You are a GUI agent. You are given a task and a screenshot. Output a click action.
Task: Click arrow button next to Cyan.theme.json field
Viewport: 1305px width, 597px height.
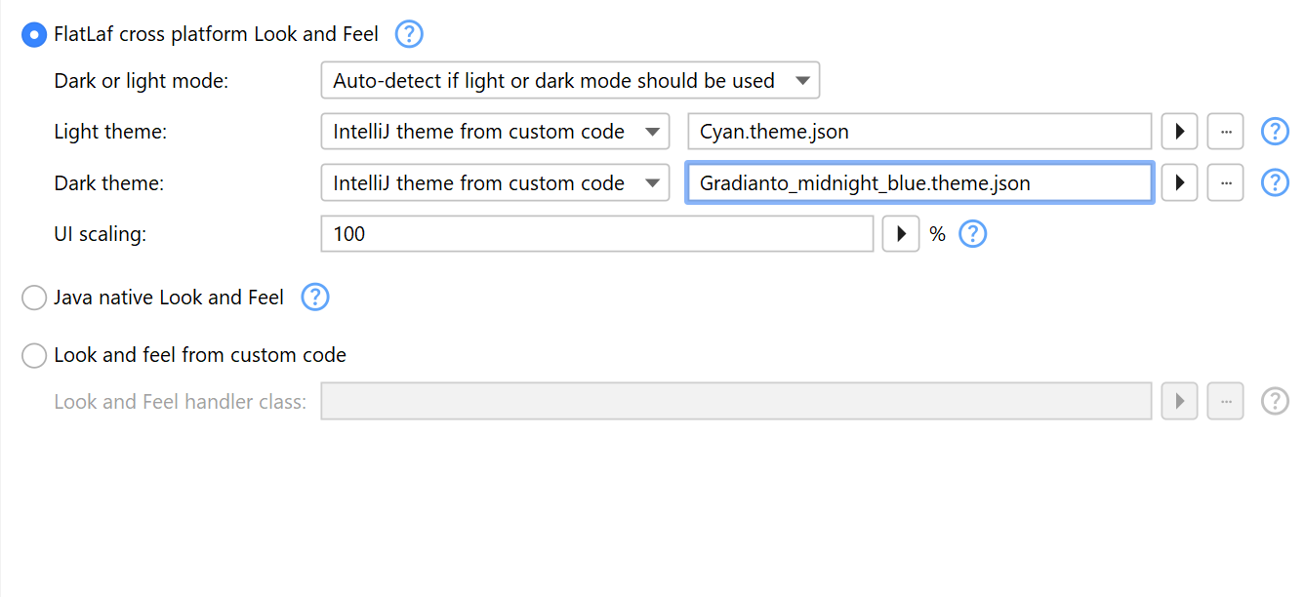tap(1179, 132)
